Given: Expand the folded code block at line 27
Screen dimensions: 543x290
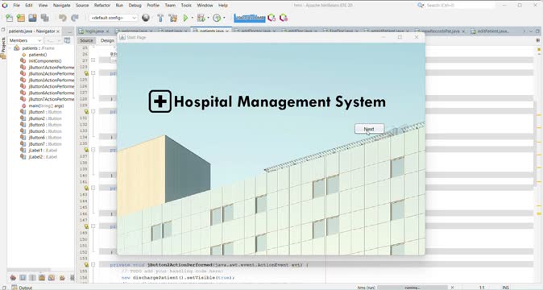Looking at the screenshot, I should coord(93,60).
